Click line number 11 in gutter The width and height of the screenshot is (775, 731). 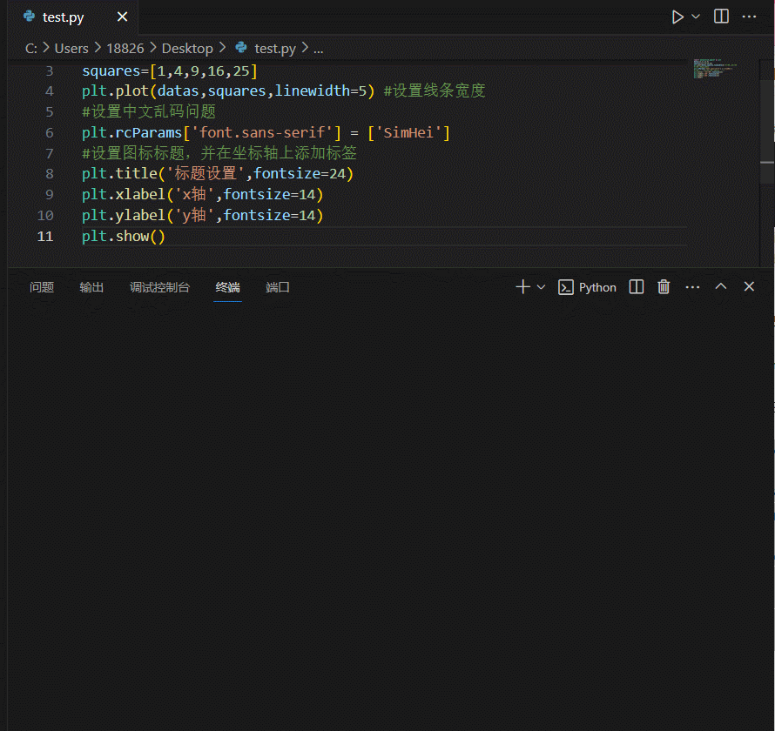coord(45,237)
